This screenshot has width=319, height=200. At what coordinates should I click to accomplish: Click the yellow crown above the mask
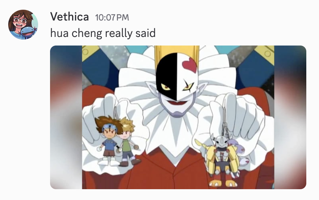(x=176, y=53)
